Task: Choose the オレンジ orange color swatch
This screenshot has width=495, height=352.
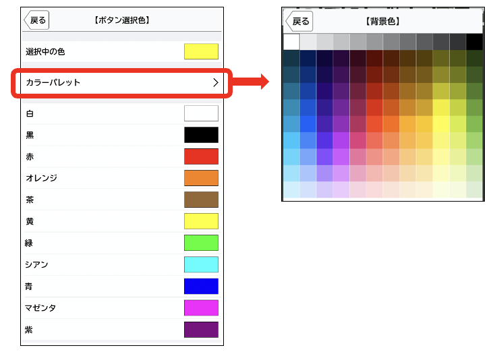Action: tap(201, 178)
